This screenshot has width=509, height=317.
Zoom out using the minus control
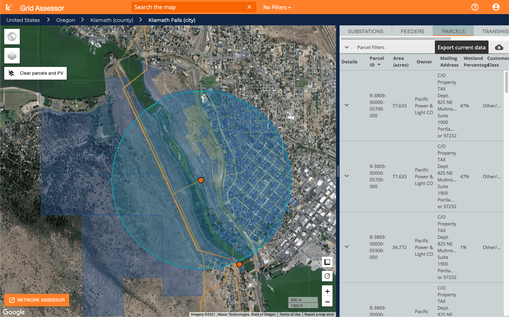point(327,302)
